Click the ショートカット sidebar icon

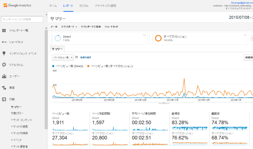[4, 42]
